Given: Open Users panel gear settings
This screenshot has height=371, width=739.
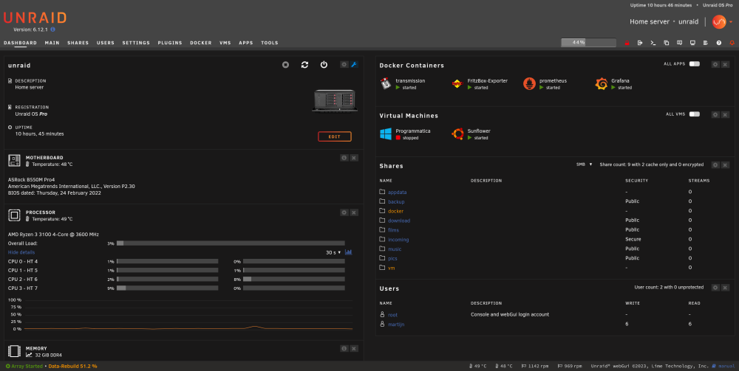Looking at the screenshot, I should point(715,288).
